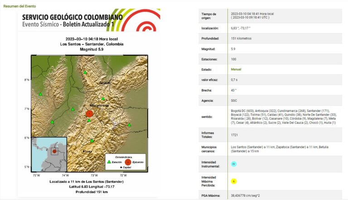Select the localización value 6,83 °, -73,17 °
The height and width of the screenshot is (200, 348).
[241, 28]
